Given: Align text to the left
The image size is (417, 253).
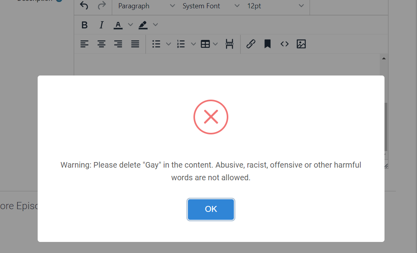Looking at the screenshot, I should point(84,44).
